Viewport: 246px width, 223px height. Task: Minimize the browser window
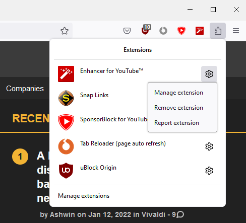190,10
